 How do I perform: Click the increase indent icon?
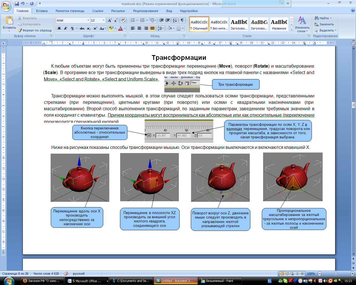tap(167, 20)
